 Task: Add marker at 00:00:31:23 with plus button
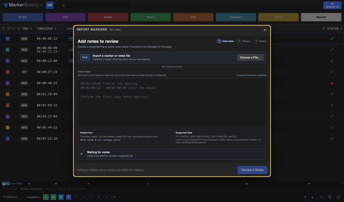coord(332,5)
